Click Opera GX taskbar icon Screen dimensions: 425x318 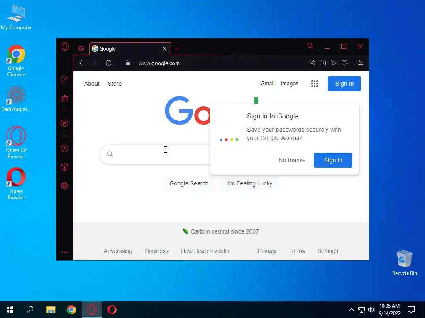(92, 310)
